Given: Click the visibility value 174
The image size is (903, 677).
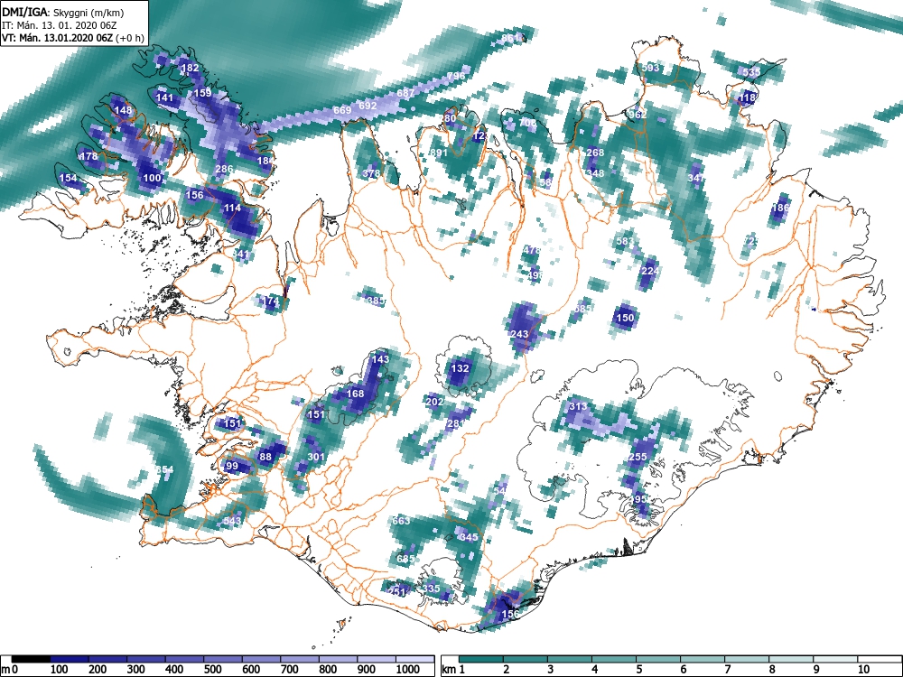Looking at the screenshot, I should pyautogui.click(x=270, y=301).
